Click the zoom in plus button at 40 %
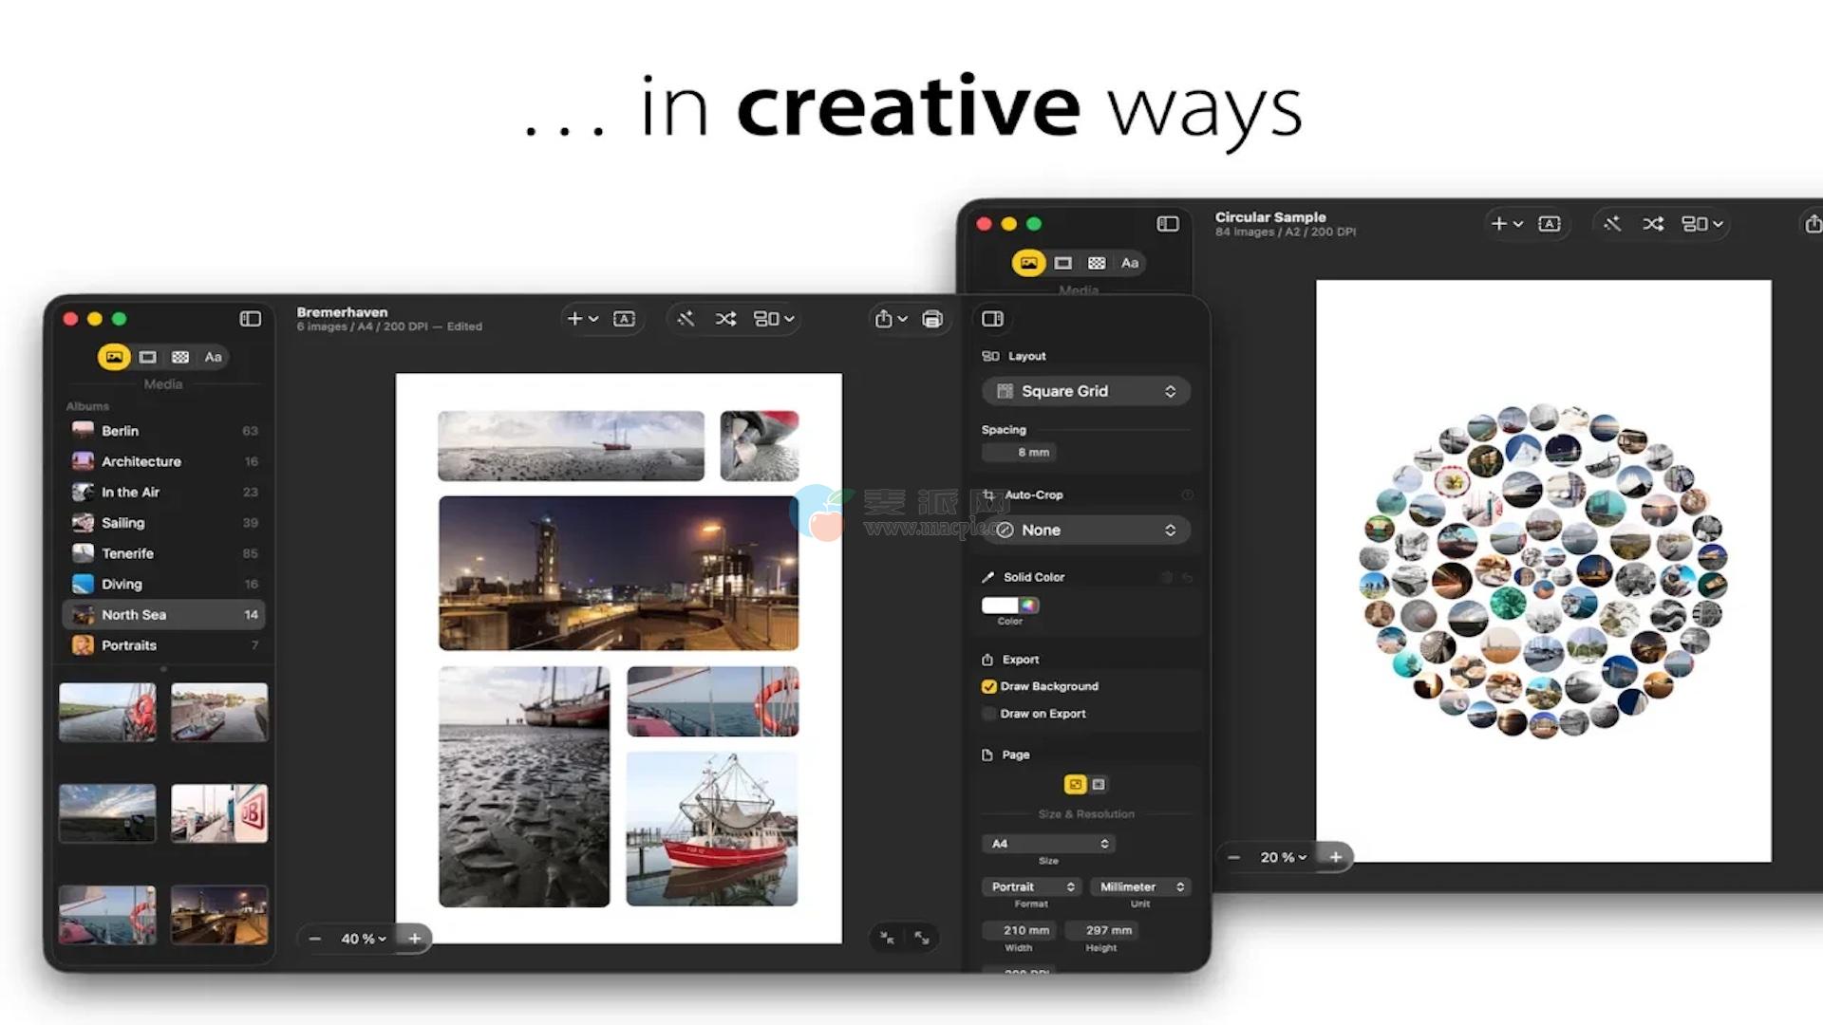This screenshot has height=1025, width=1823. point(415,939)
